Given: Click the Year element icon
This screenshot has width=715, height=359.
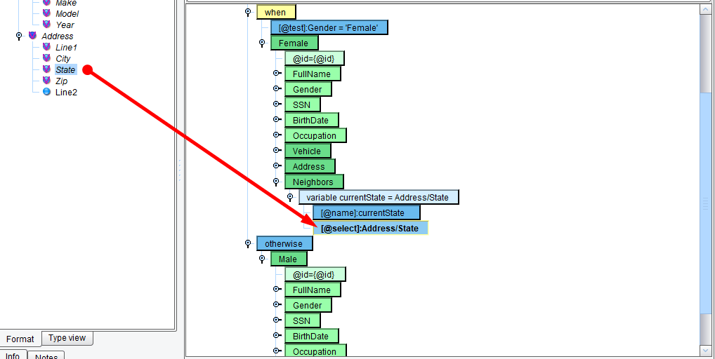Looking at the screenshot, I should [46, 24].
